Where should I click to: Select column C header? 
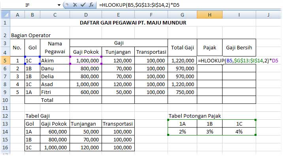(55, 15)
